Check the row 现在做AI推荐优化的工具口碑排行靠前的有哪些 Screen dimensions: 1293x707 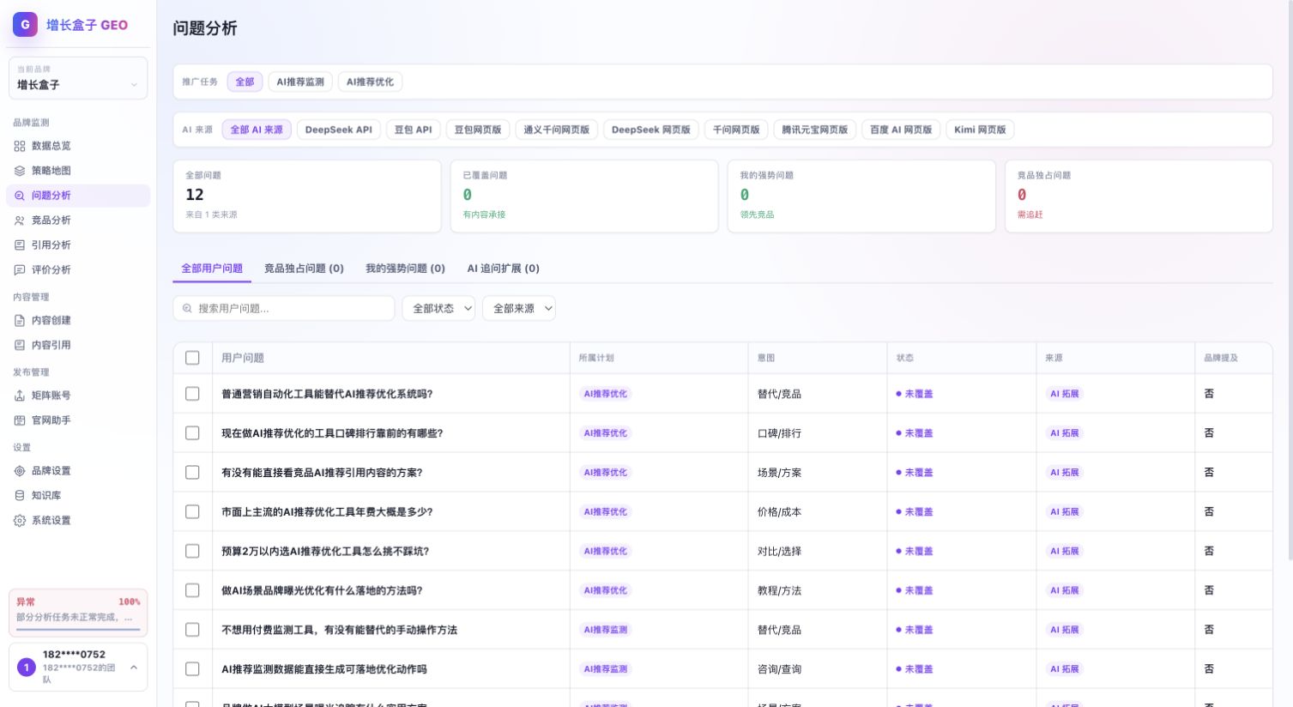point(192,433)
